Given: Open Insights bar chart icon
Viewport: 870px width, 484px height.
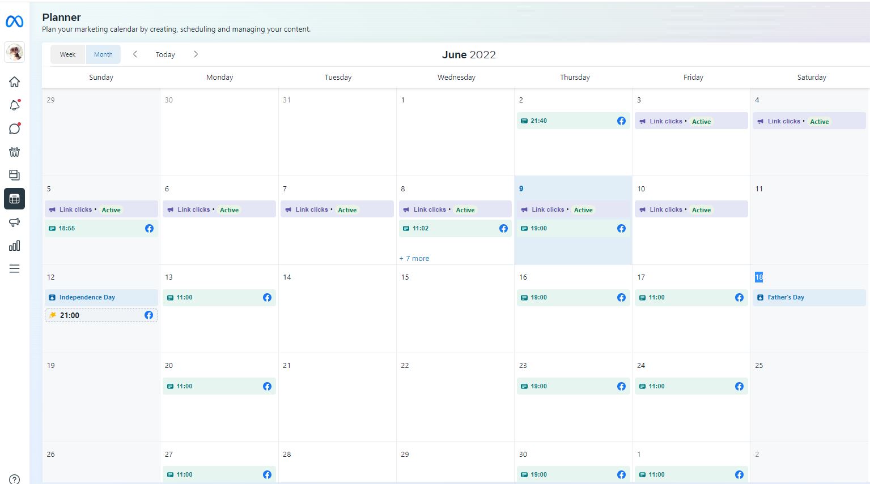Looking at the screenshot, I should pyautogui.click(x=15, y=246).
